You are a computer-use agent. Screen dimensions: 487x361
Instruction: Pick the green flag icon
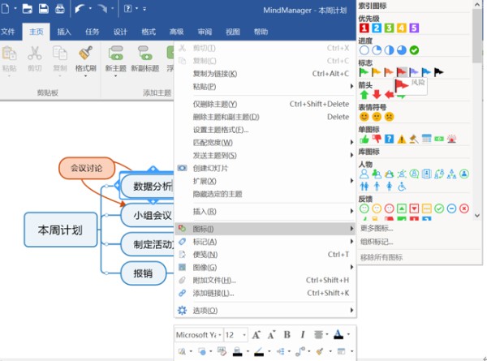click(x=364, y=72)
